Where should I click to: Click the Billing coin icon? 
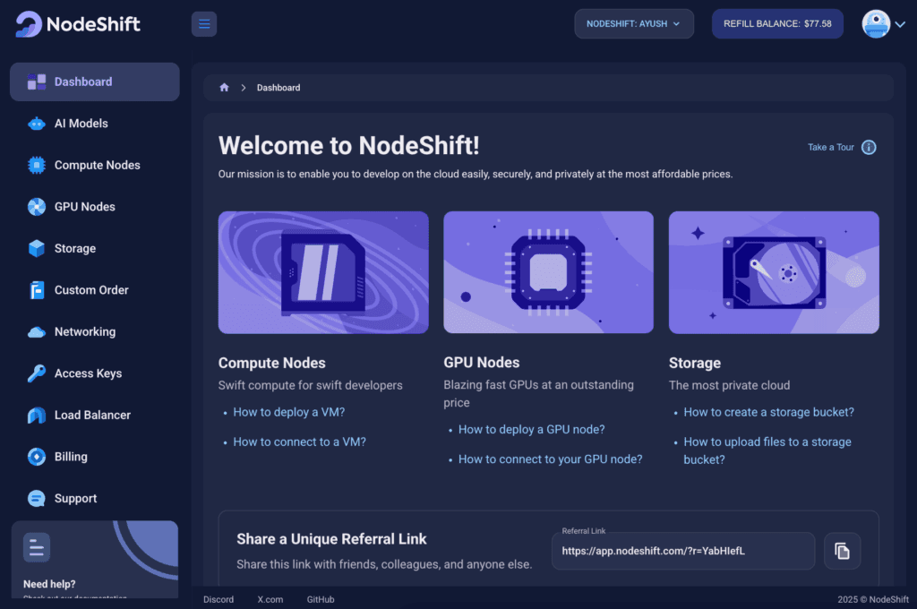click(36, 457)
